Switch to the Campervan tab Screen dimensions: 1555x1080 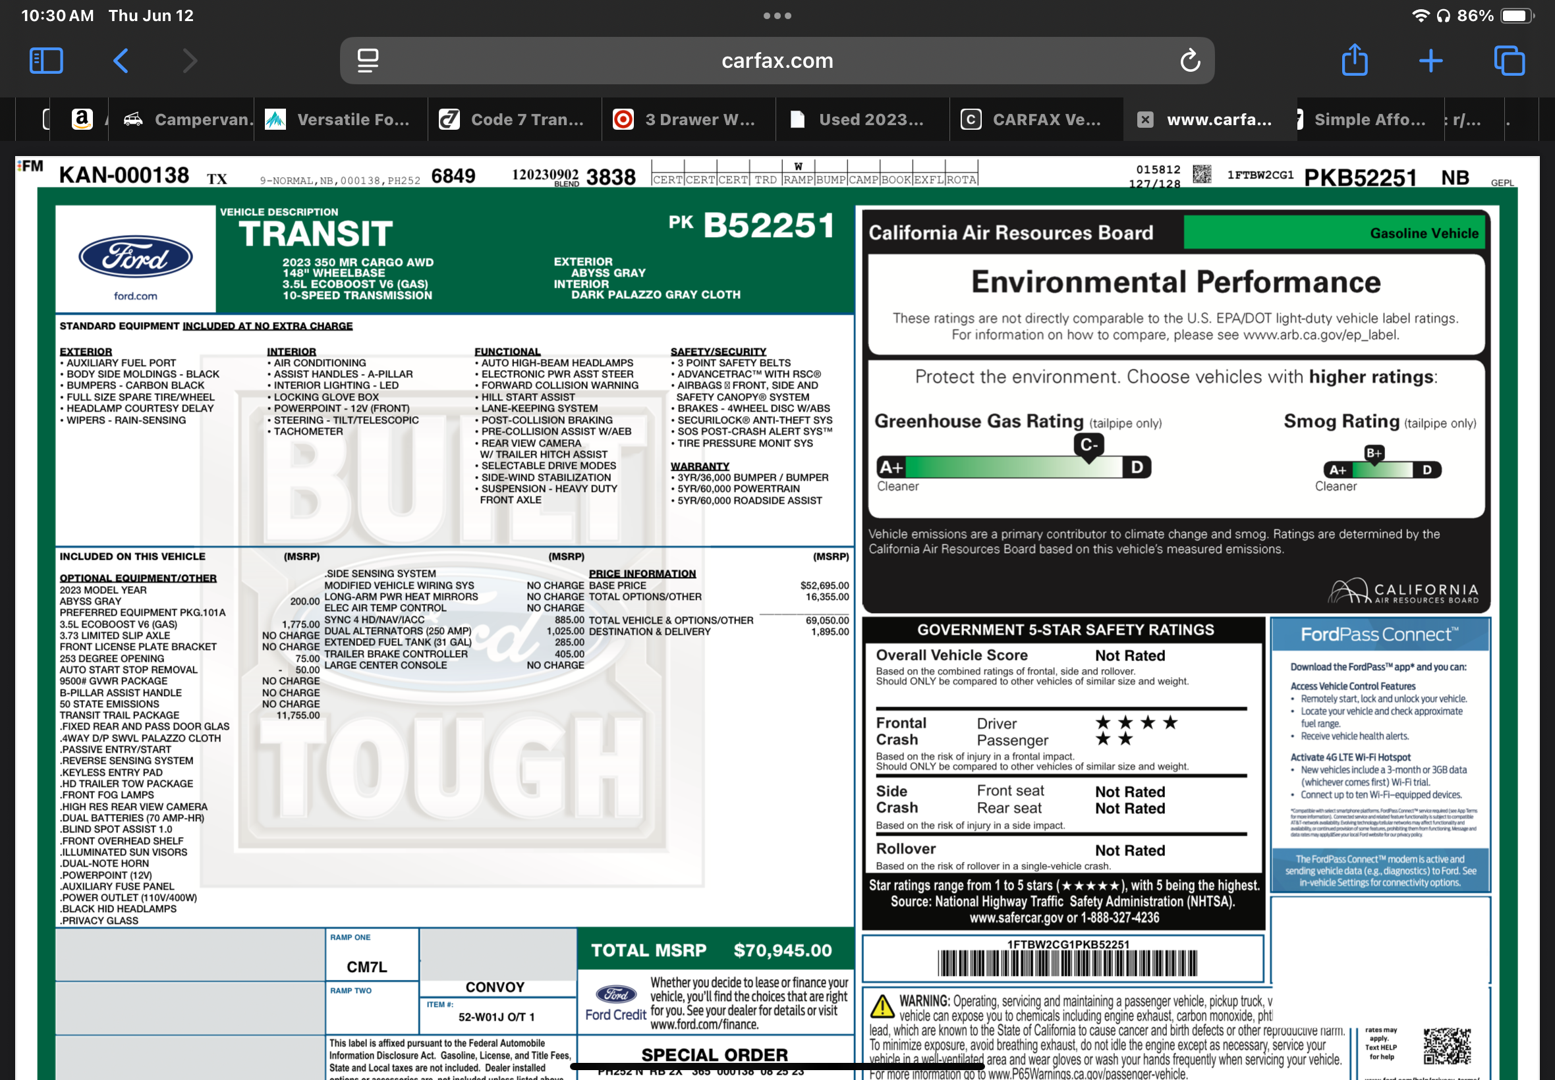point(182,120)
